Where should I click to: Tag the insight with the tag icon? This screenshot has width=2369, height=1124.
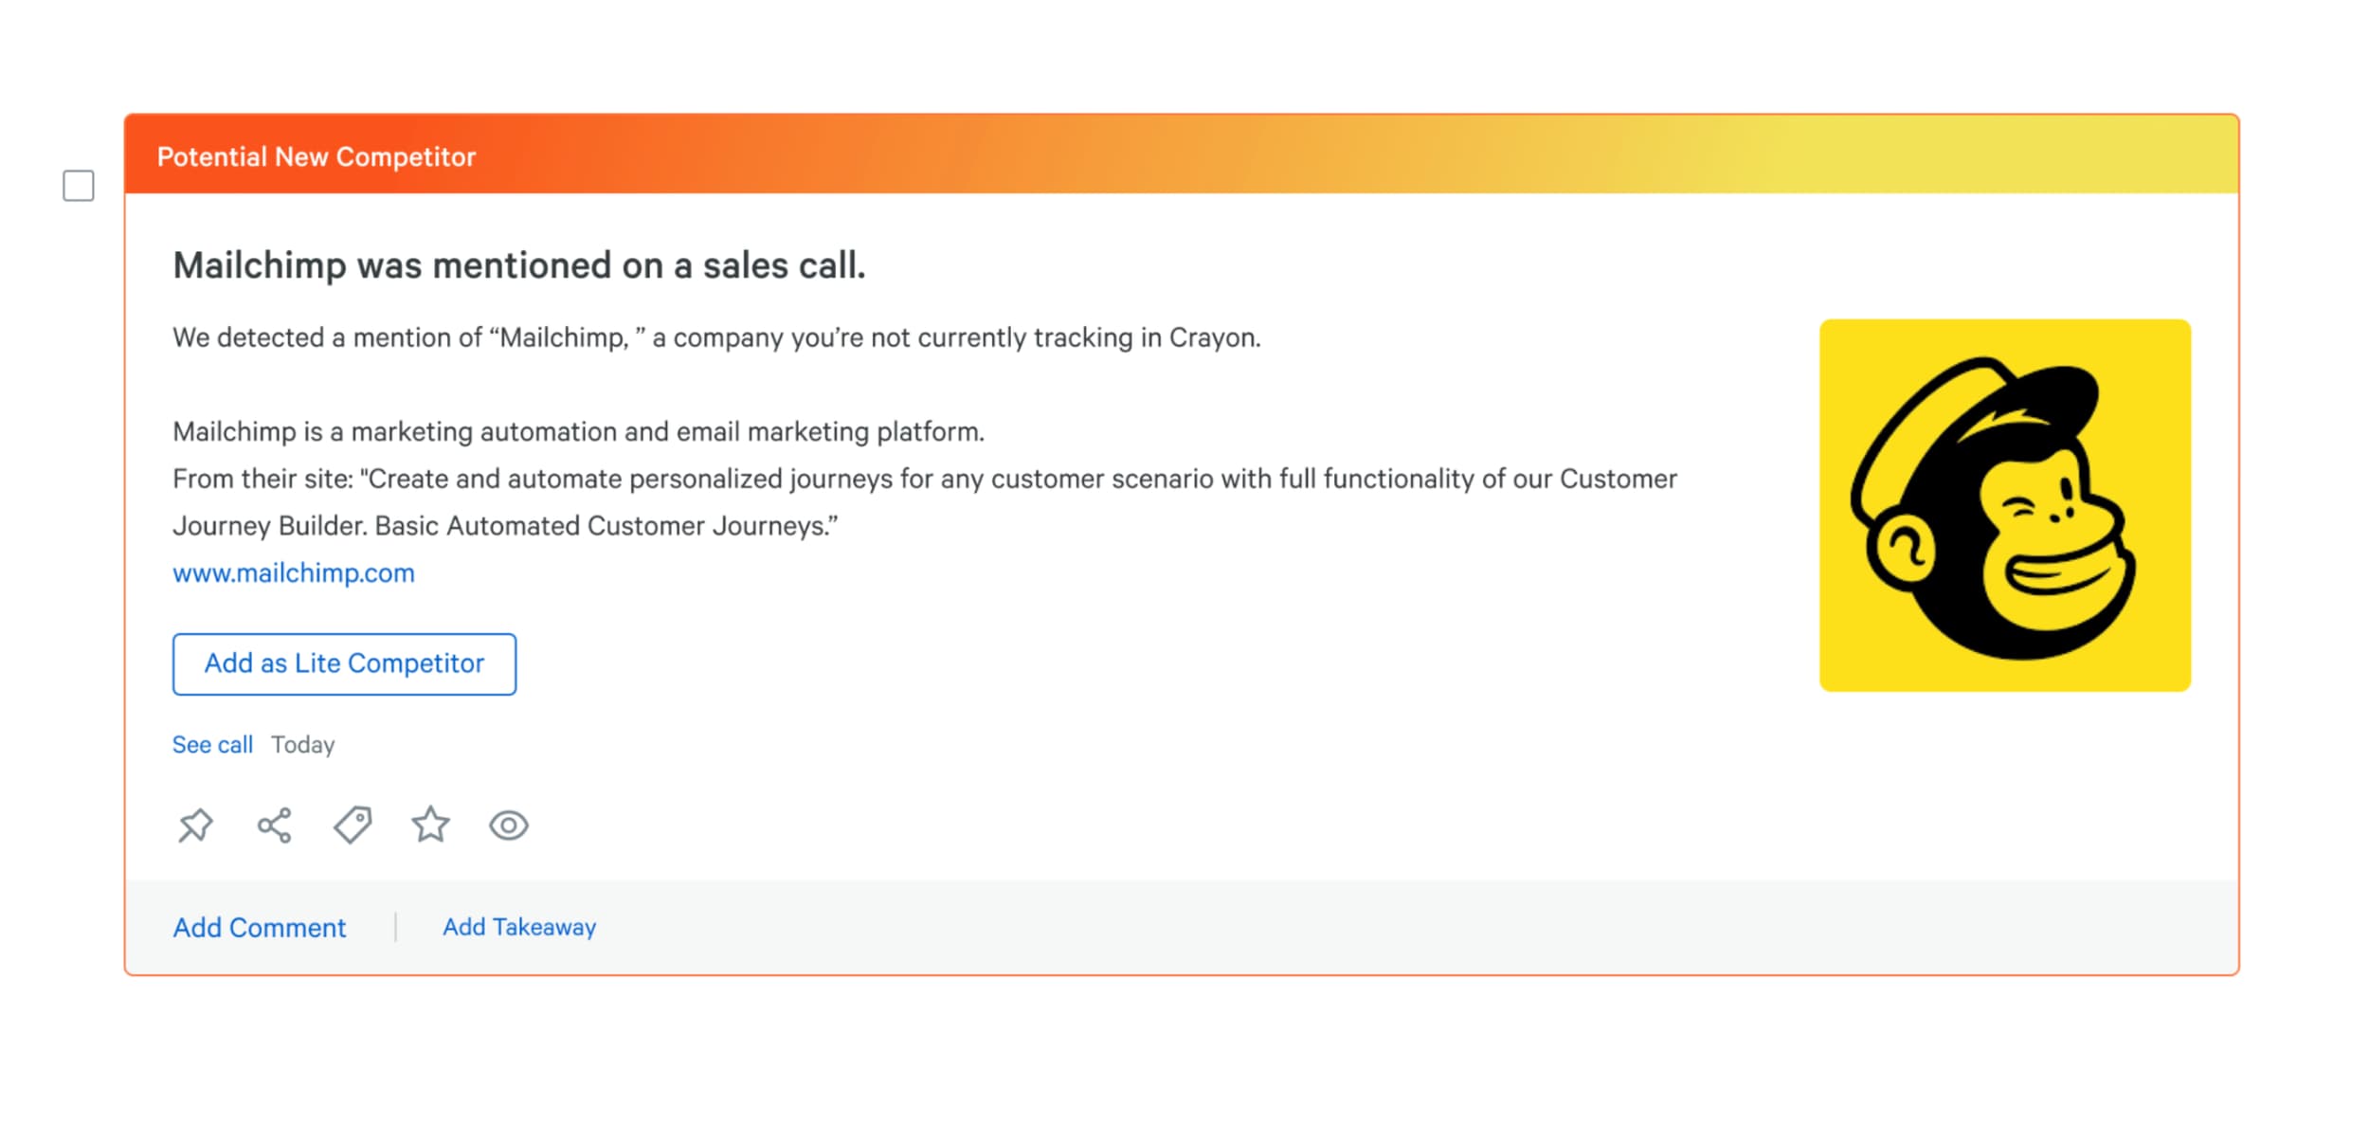353,825
